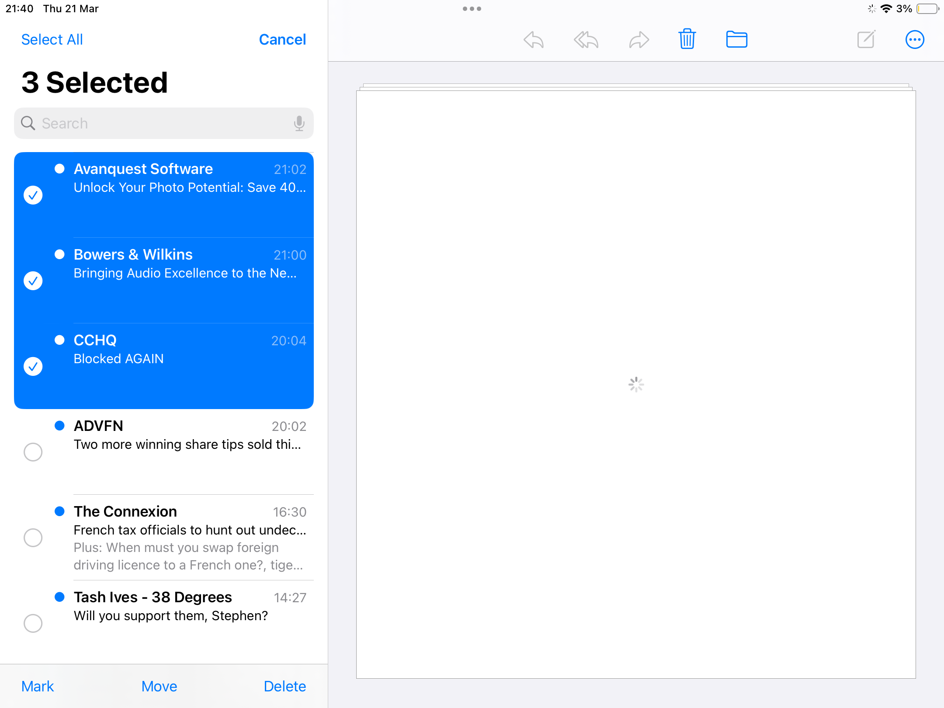Tap the Bowers & Wilkins sender name
This screenshot has height=708, width=944.
(x=133, y=254)
